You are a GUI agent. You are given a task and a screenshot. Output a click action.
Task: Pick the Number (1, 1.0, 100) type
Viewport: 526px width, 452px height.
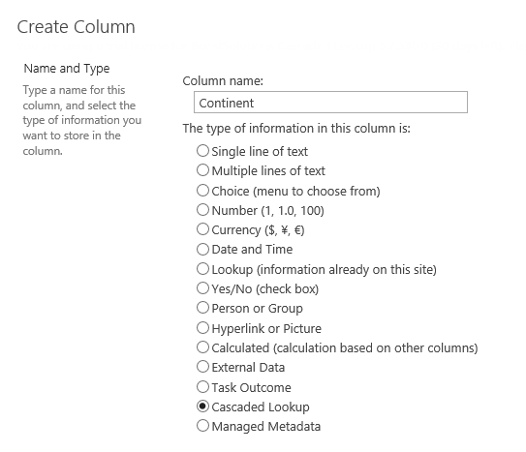[x=202, y=210]
